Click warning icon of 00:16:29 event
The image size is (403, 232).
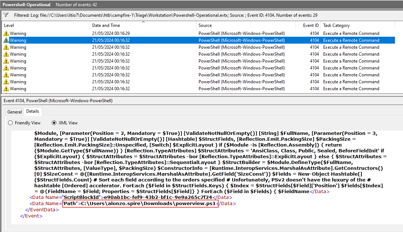pos(6,33)
